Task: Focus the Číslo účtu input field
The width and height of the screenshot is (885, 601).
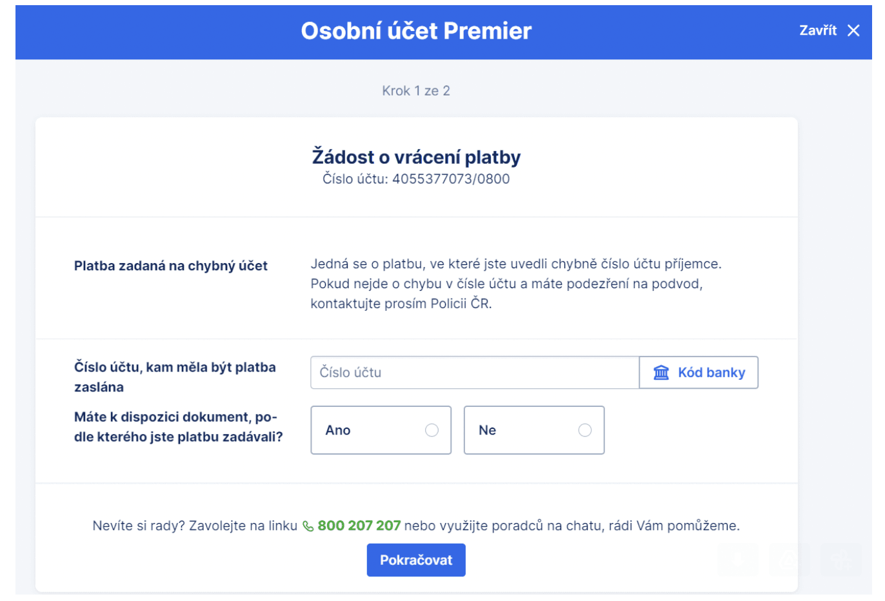Action: 475,373
